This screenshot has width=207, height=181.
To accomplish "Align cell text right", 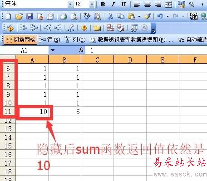I will (158, 4).
